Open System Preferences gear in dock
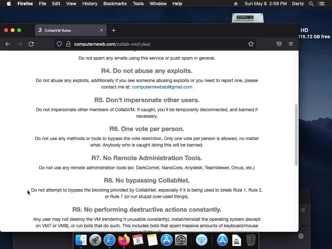This screenshot has width=332, height=249. coord(181,240)
